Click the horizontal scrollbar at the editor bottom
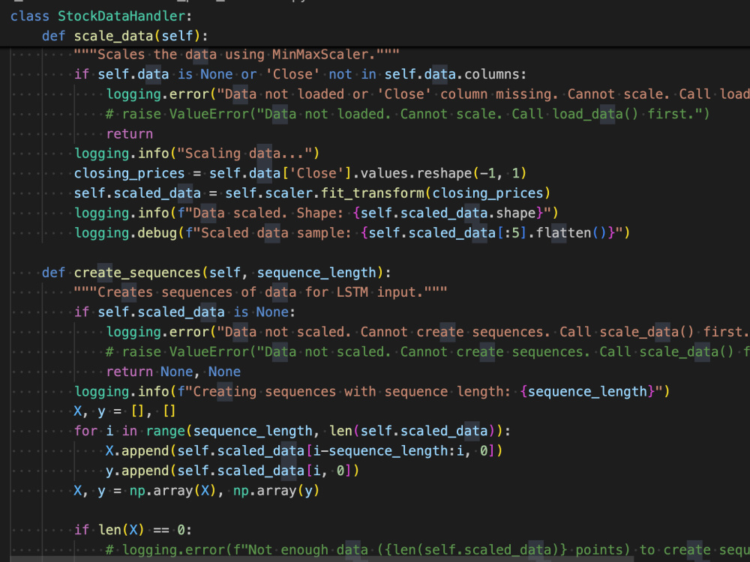 tap(322, 559)
